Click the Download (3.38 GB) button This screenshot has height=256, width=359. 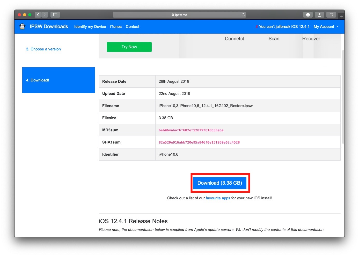220,183
